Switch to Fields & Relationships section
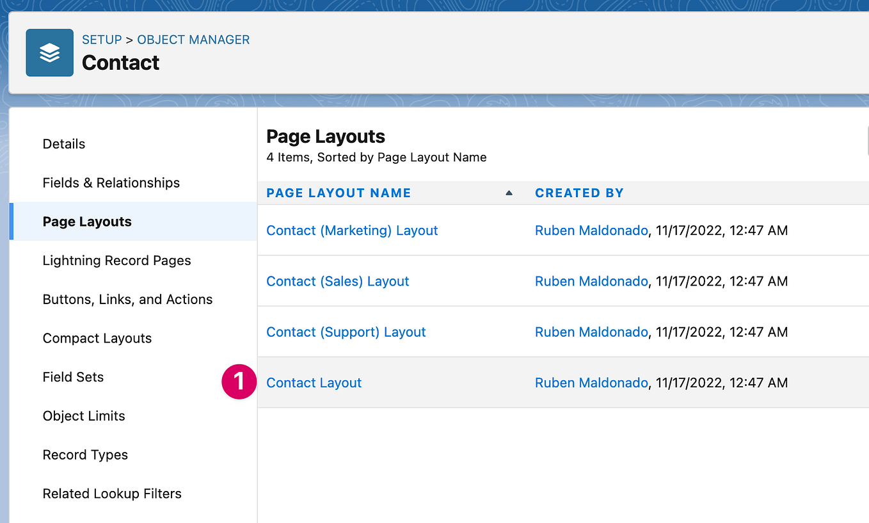The image size is (869, 523). pyautogui.click(x=111, y=182)
